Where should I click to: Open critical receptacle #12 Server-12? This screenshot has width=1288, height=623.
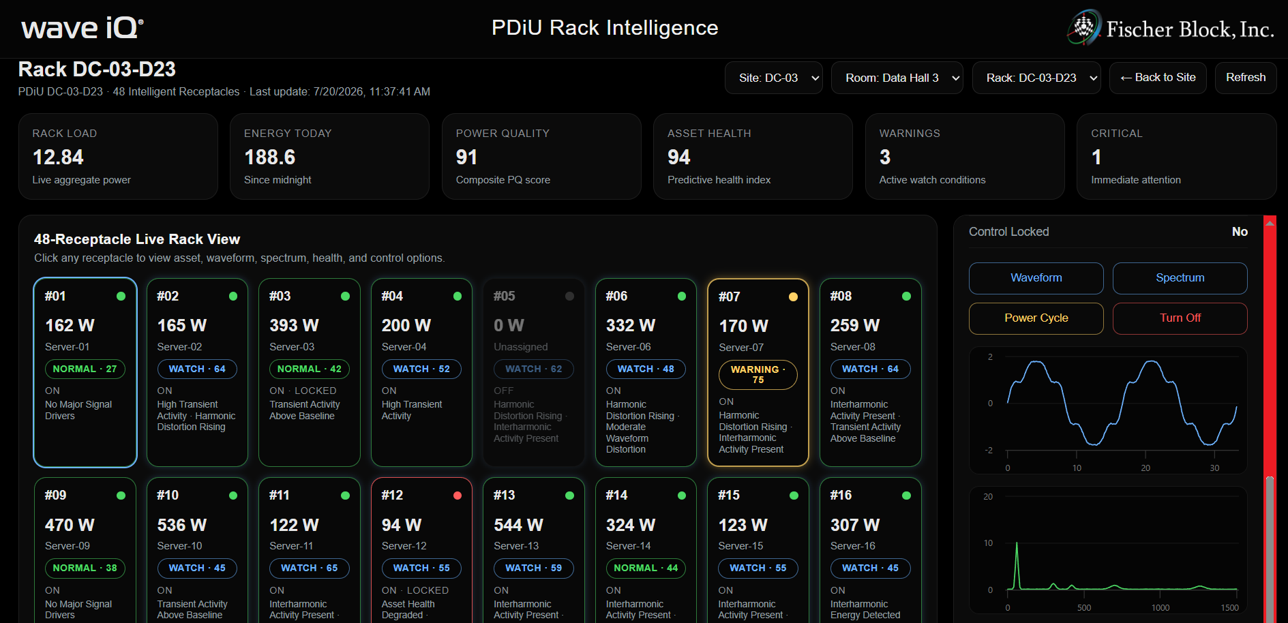pos(421,550)
